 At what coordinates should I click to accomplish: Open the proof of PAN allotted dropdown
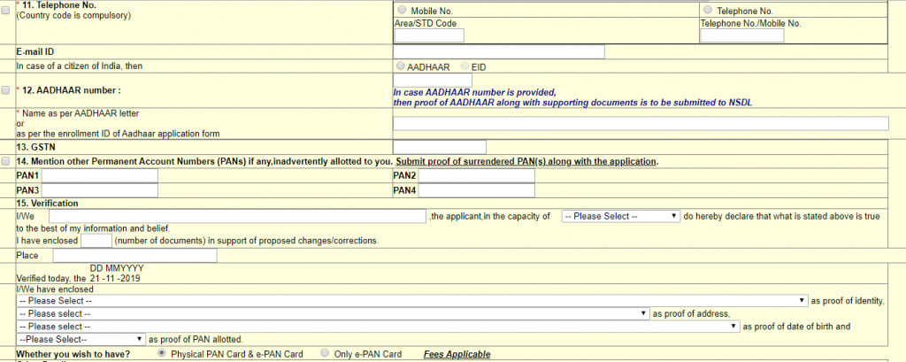(81, 339)
